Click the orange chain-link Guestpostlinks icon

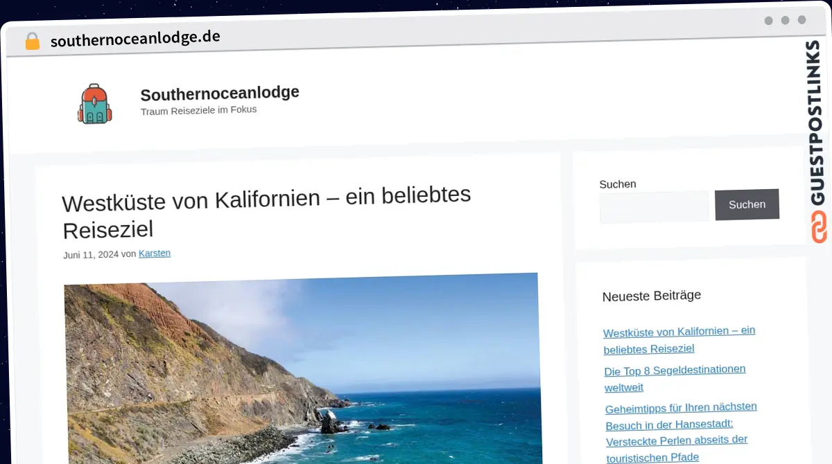coord(819,227)
